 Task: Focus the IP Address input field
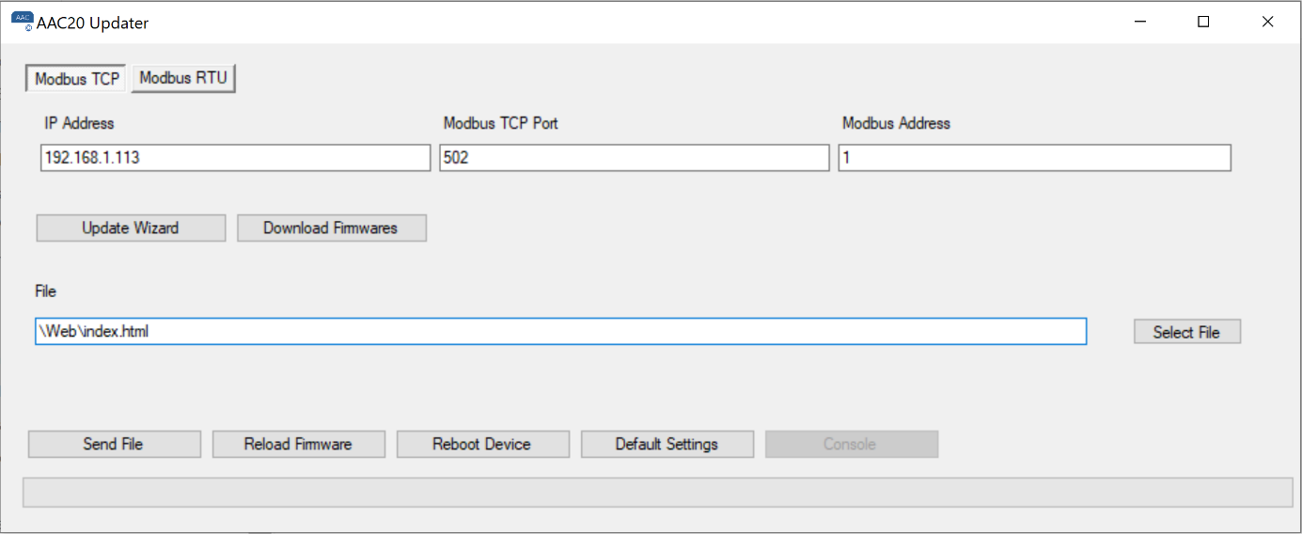point(235,158)
